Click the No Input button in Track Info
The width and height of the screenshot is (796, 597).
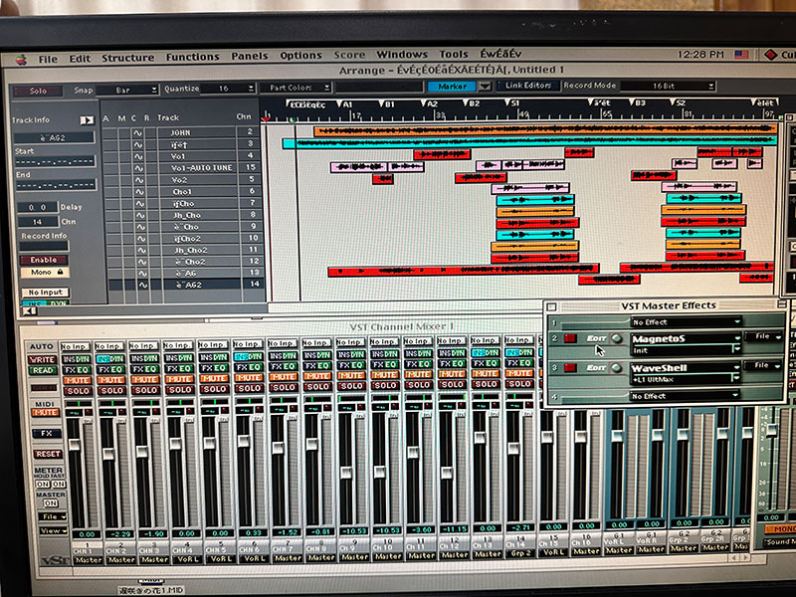45,293
